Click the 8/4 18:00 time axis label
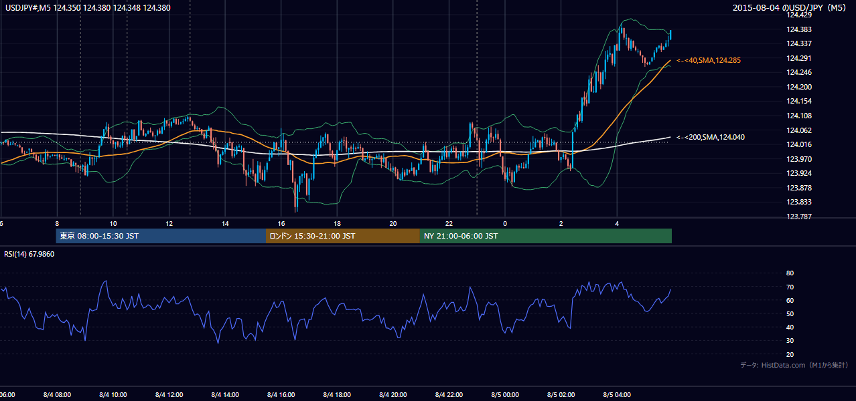Image resolution: width=856 pixels, height=401 pixels. [337, 395]
